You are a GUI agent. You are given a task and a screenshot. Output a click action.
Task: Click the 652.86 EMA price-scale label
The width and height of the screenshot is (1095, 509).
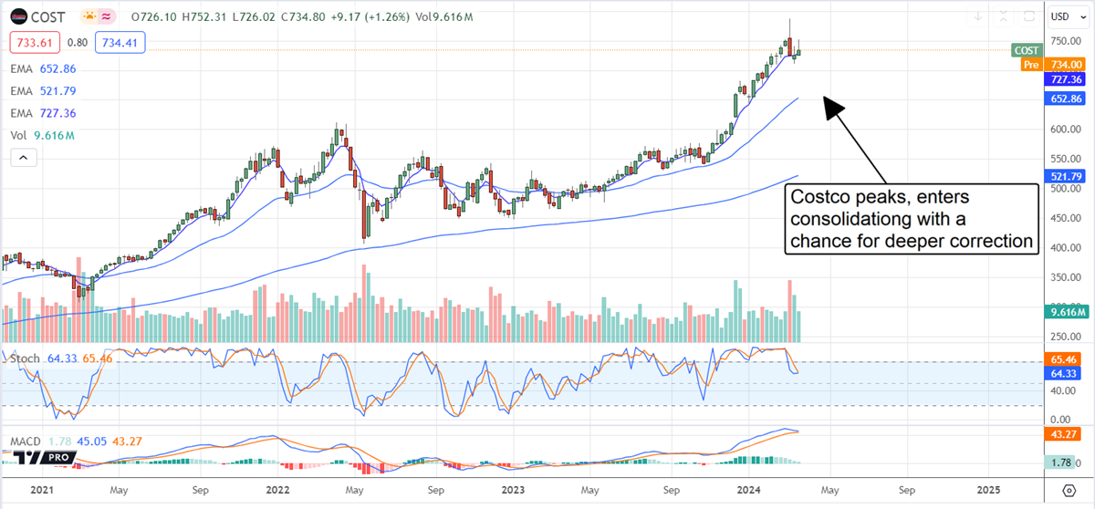[x=1066, y=99]
